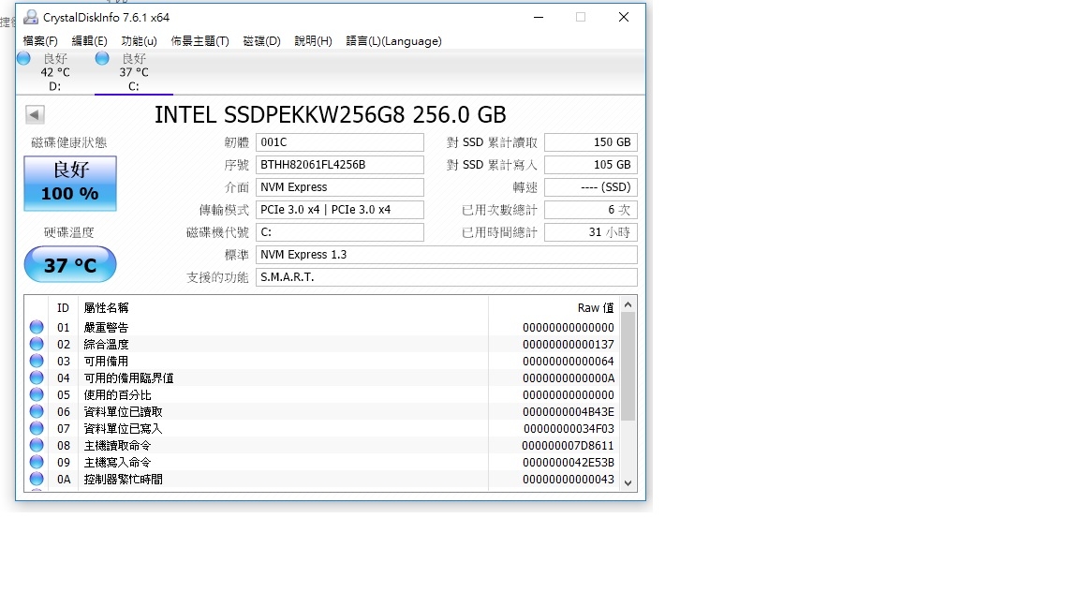This screenshot has height=607, width=1079.
Task: Select the 主機讀取命令 attribute row
Action: pos(322,445)
